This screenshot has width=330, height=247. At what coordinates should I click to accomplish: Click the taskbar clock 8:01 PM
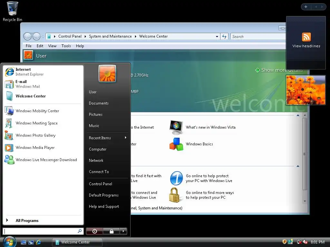[317, 242]
